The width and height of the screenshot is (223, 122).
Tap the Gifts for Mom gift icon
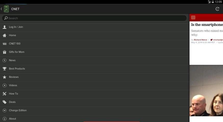5,52
